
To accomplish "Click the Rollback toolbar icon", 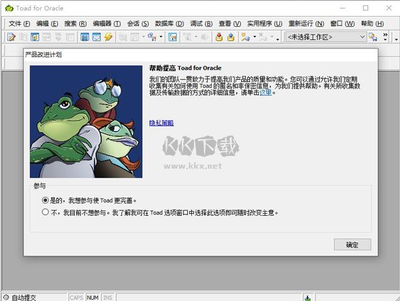I will (231, 37).
